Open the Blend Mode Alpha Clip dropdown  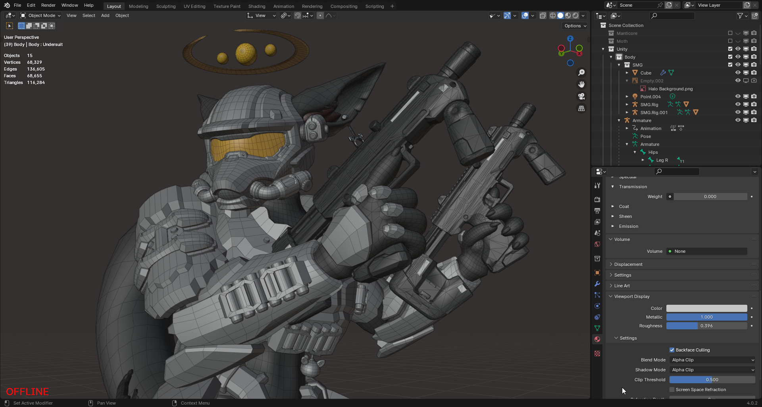pyautogui.click(x=712, y=360)
